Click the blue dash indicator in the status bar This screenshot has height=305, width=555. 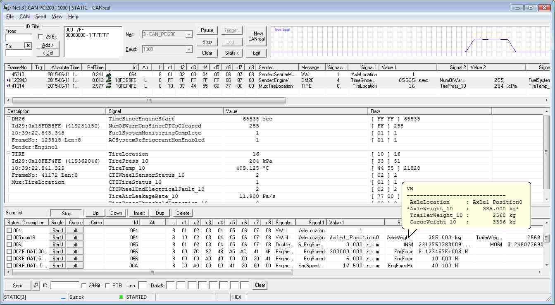pos(63,298)
